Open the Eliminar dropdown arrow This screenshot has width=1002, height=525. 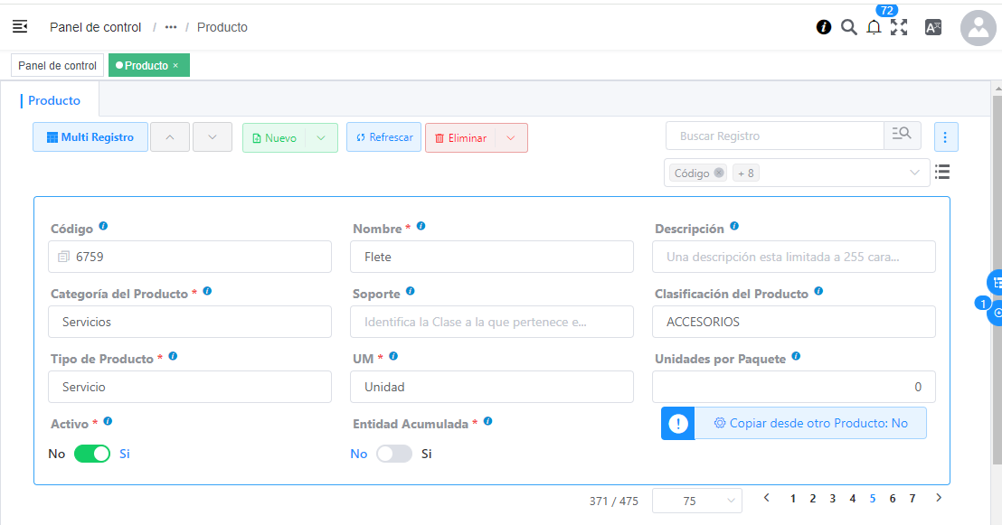pyautogui.click(x=509, y=136)
